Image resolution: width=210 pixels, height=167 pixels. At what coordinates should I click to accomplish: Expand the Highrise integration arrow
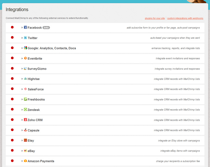coord(22,79)
